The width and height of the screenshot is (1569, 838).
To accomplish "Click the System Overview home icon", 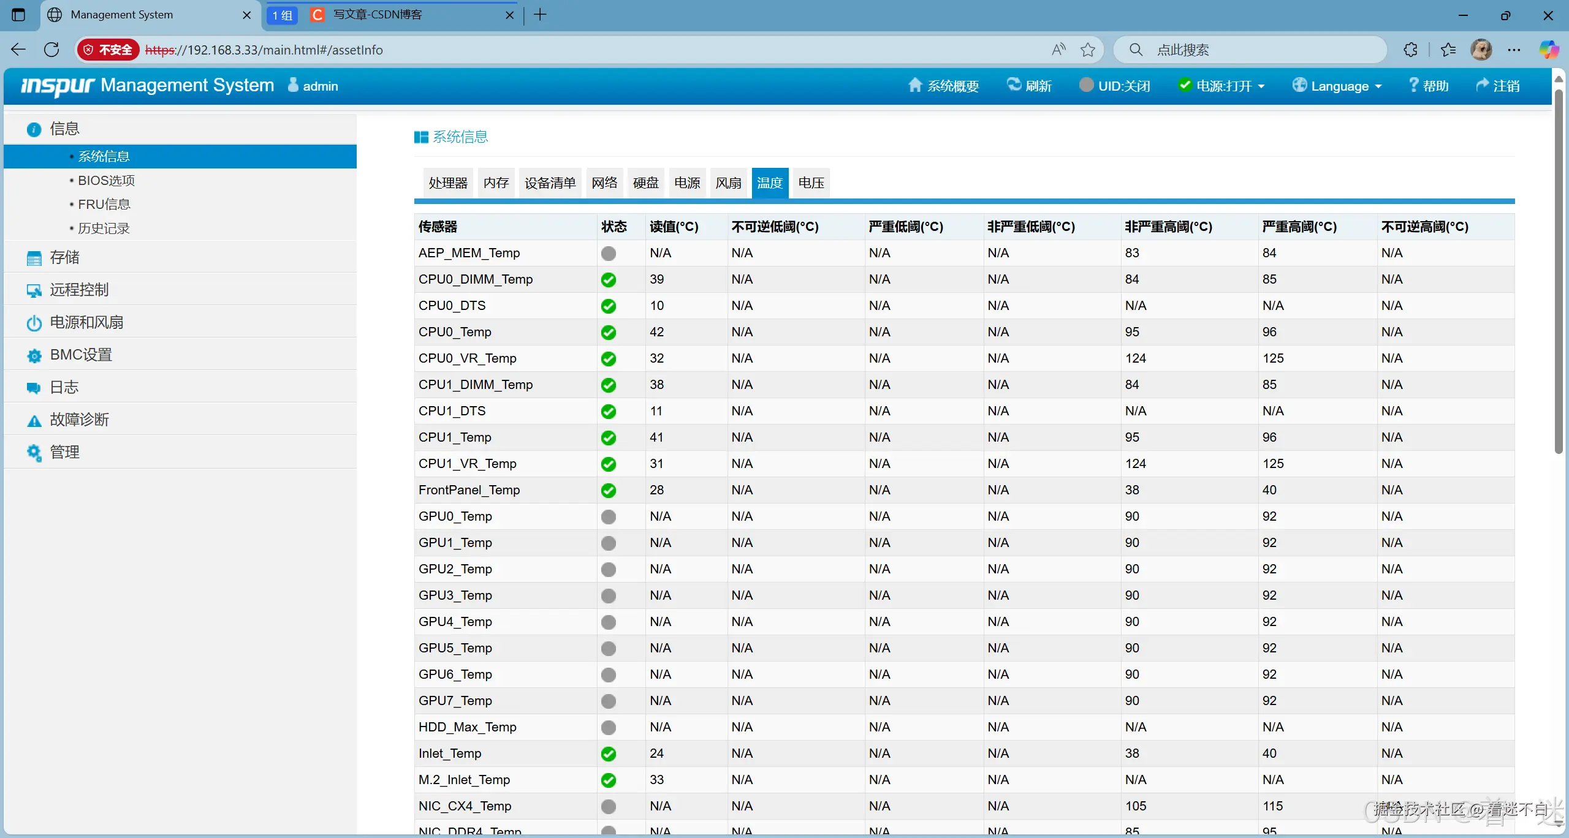I will [914, 85].
